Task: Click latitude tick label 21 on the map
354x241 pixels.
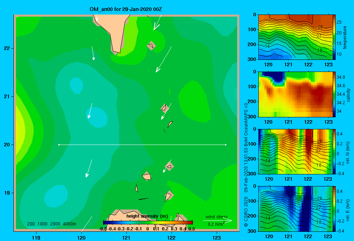Action: (7, 96)
